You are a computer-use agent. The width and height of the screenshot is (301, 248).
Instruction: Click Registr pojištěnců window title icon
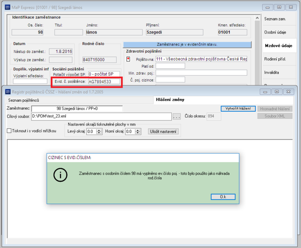coord(8,92)
